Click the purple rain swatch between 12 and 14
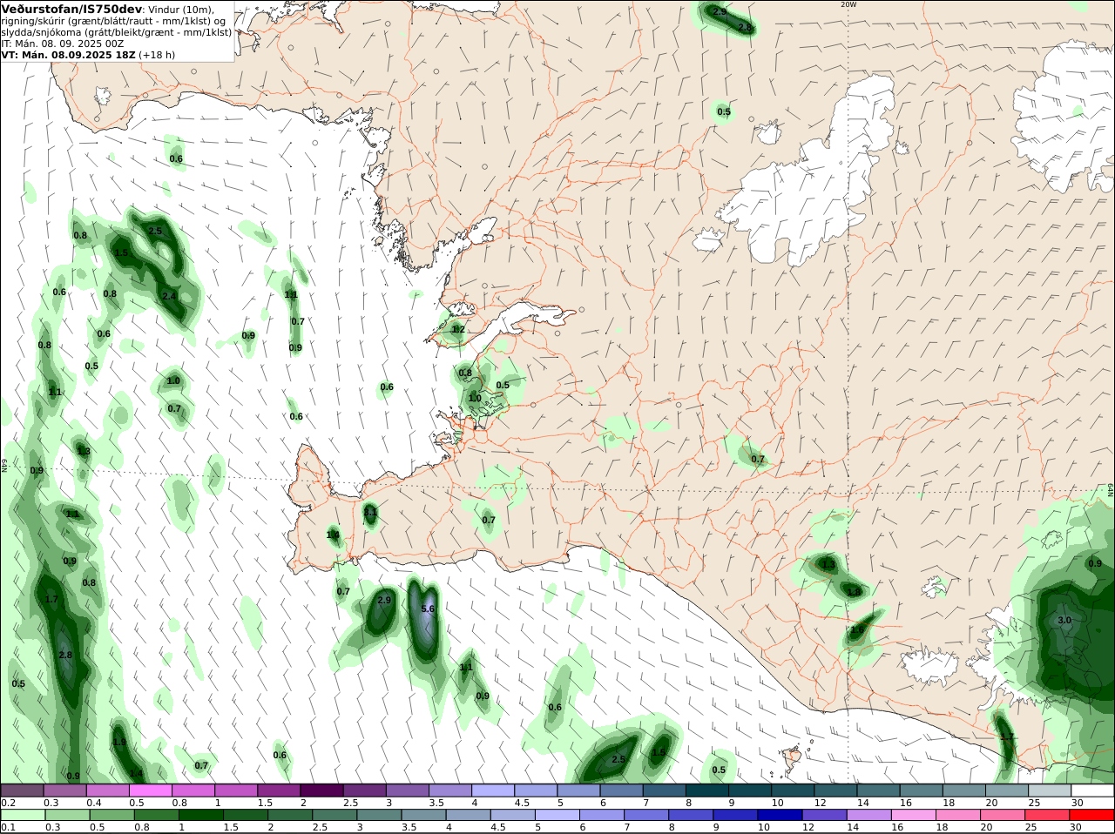 coord(827,815)
